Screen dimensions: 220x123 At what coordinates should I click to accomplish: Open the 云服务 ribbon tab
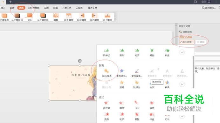[79, 8]
